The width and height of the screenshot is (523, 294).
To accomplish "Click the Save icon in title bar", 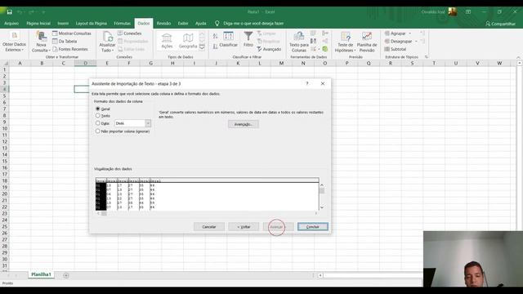I will 9,12.
